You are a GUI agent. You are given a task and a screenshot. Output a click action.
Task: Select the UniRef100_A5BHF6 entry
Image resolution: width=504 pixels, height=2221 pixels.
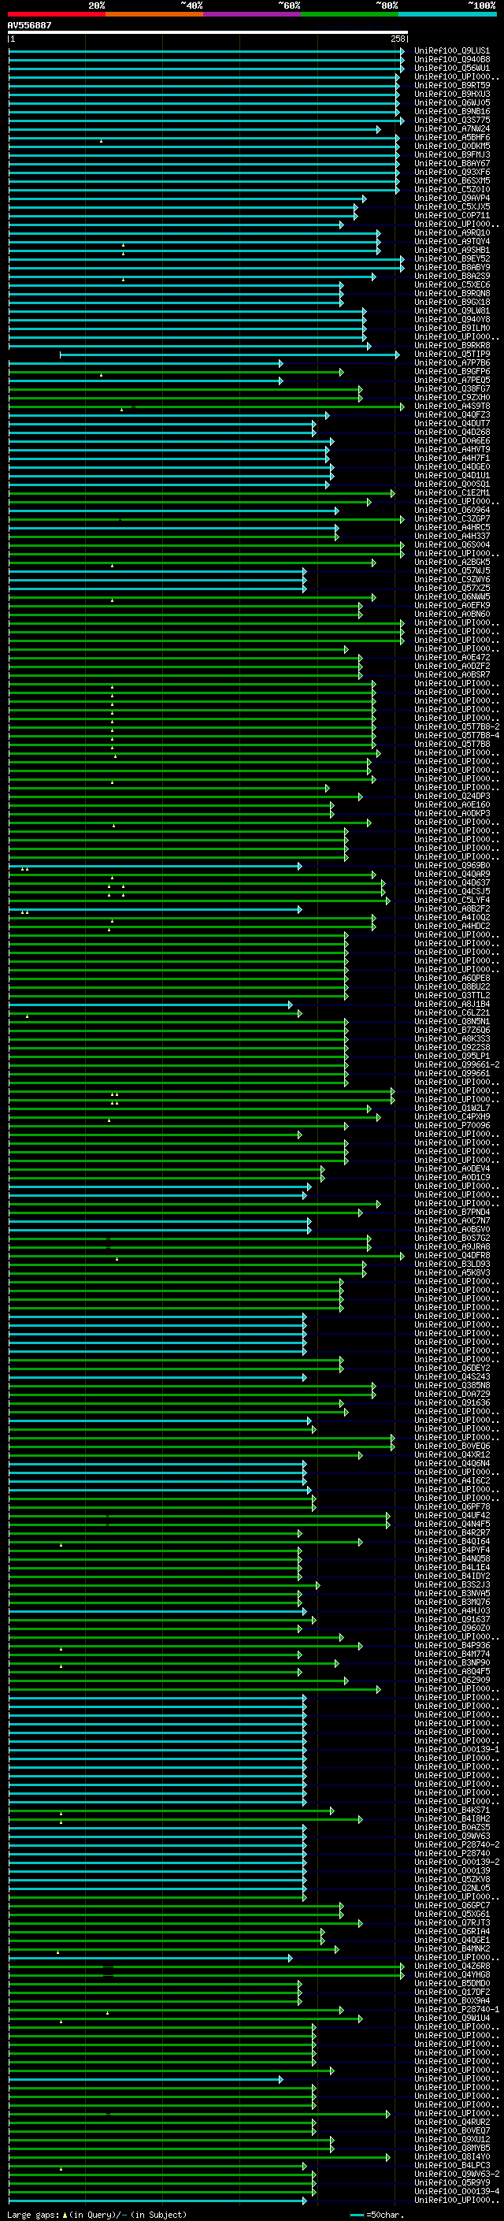tap(452, 137)
